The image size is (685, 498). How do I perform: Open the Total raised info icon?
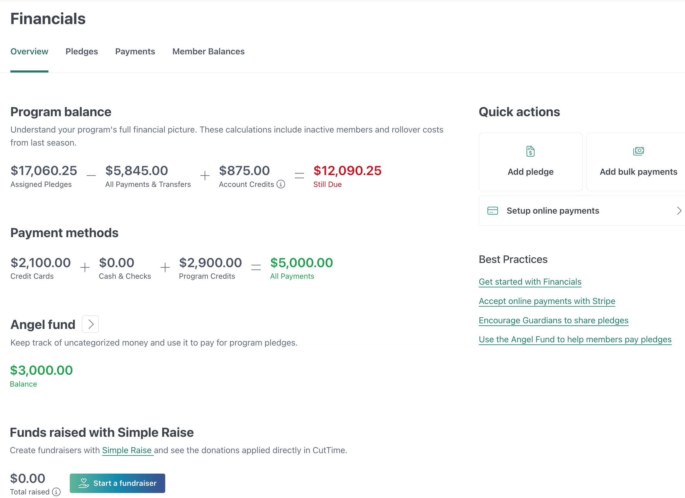56,492
